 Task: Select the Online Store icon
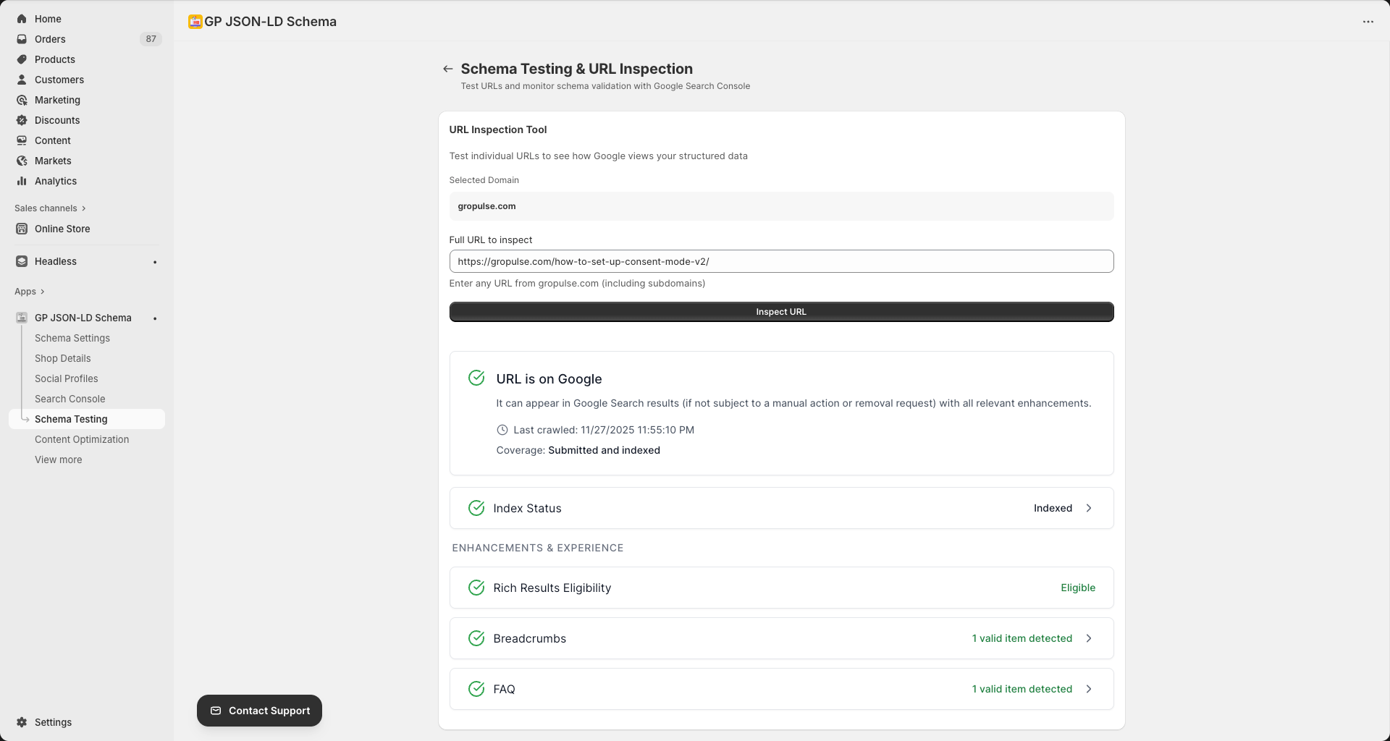coord(22,229)
